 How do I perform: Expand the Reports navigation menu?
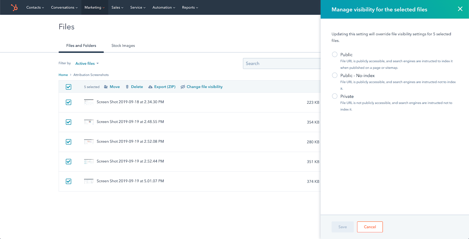pos(190,7)
